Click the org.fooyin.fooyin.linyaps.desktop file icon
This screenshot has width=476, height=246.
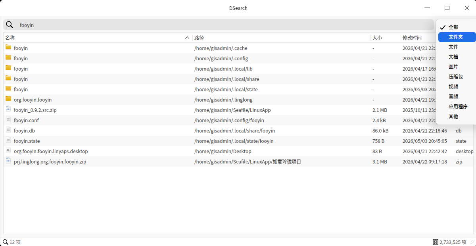point(8,150)
